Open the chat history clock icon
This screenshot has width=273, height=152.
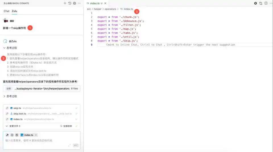pyautogui.click(x=70, y=3)
